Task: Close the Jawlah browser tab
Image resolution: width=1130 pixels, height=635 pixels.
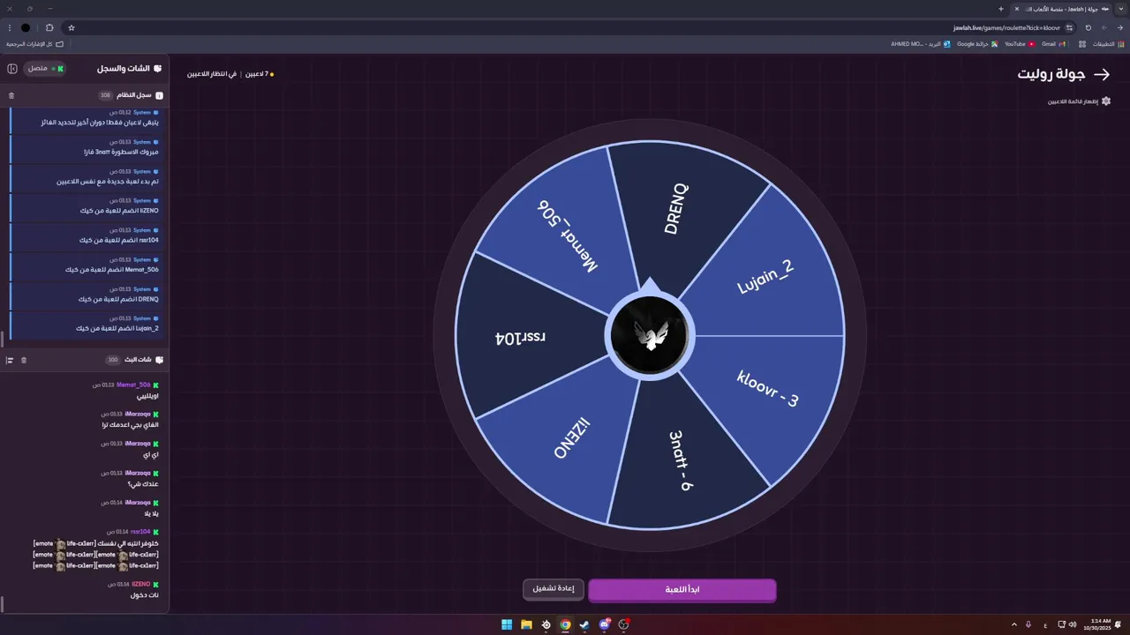Action: 1017,9
